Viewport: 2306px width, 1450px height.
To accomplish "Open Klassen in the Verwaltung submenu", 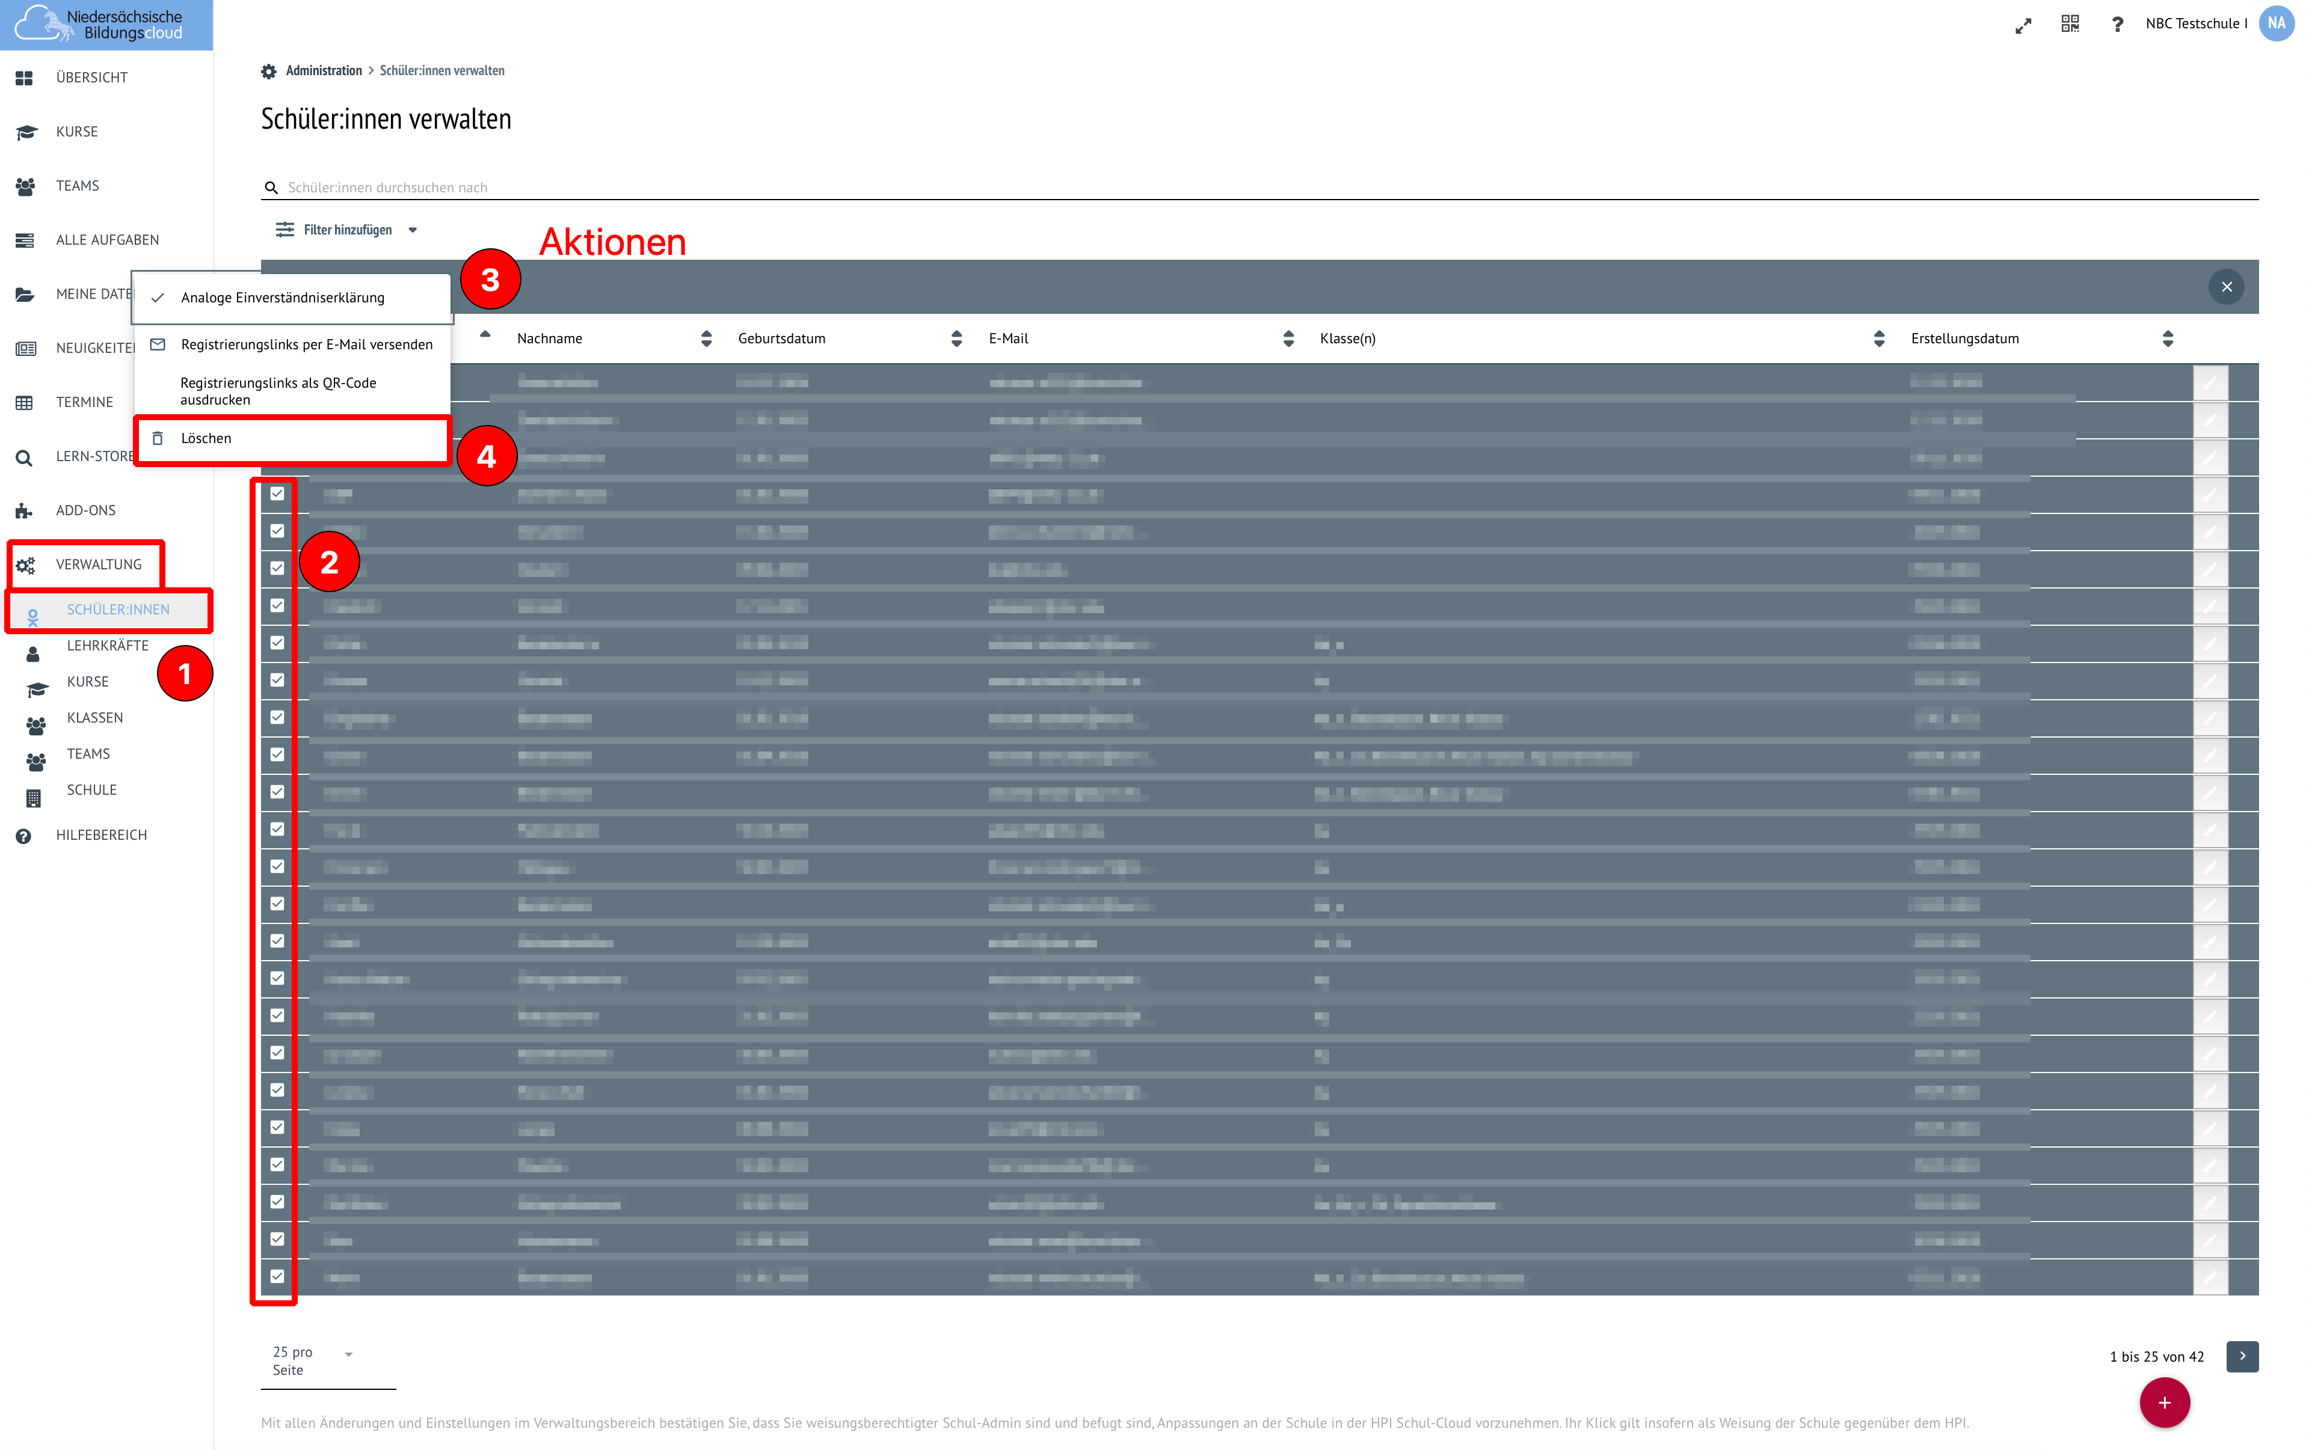I will coord(95,718).
